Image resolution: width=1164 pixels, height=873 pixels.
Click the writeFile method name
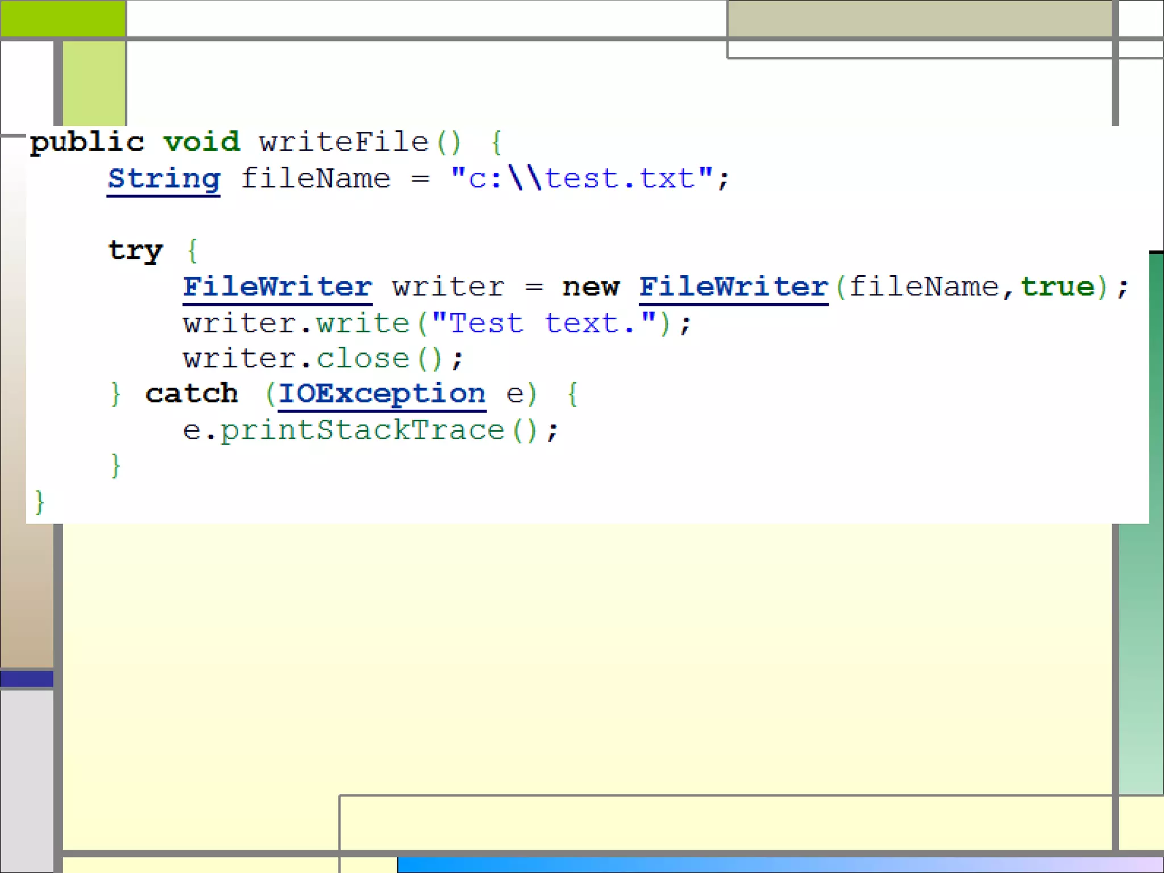click(343, 142)
